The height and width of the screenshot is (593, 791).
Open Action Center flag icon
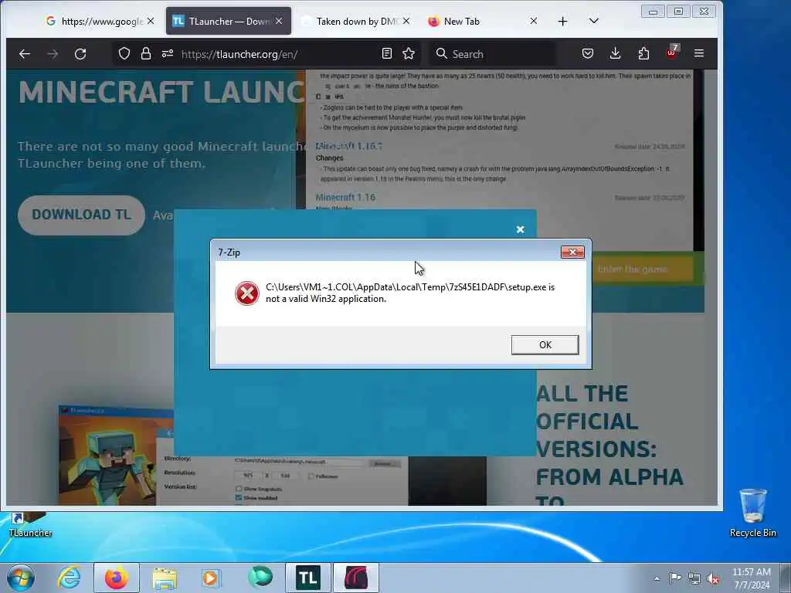pos(675,578)
